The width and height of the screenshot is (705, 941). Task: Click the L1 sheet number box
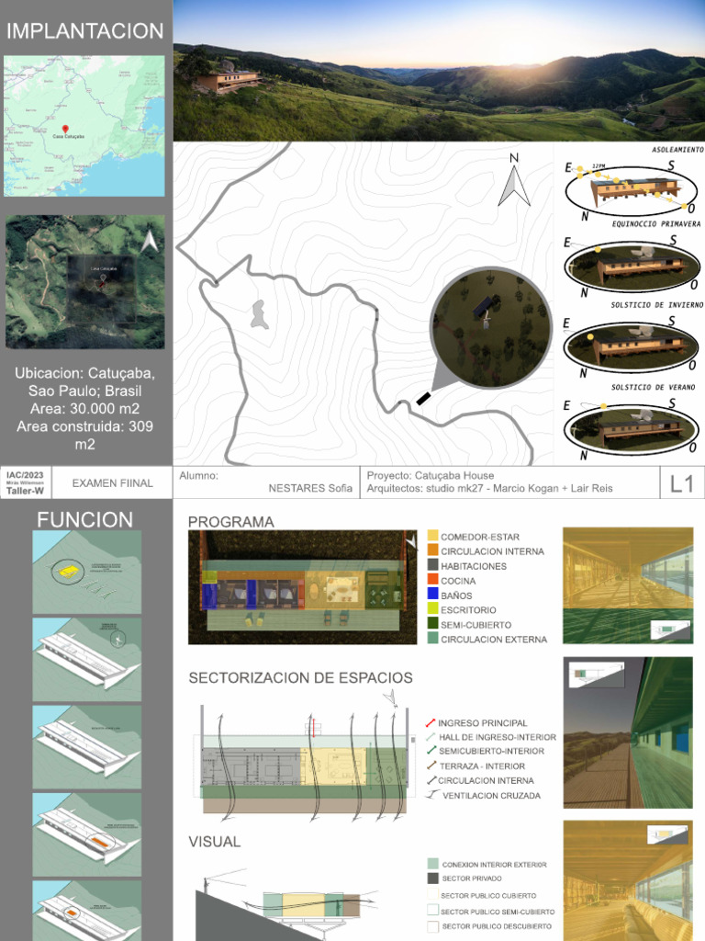point(682,482)
